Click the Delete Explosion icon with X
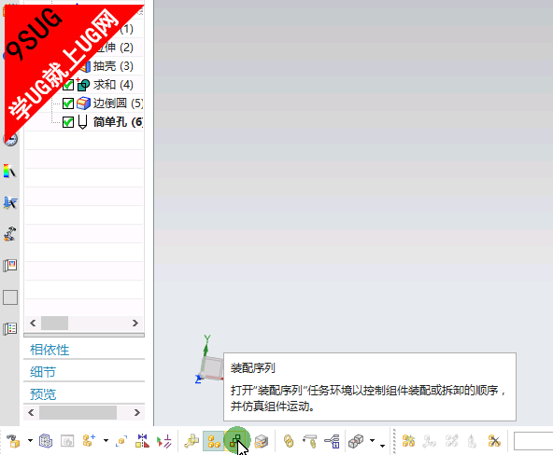 click(x=494, y=441)
